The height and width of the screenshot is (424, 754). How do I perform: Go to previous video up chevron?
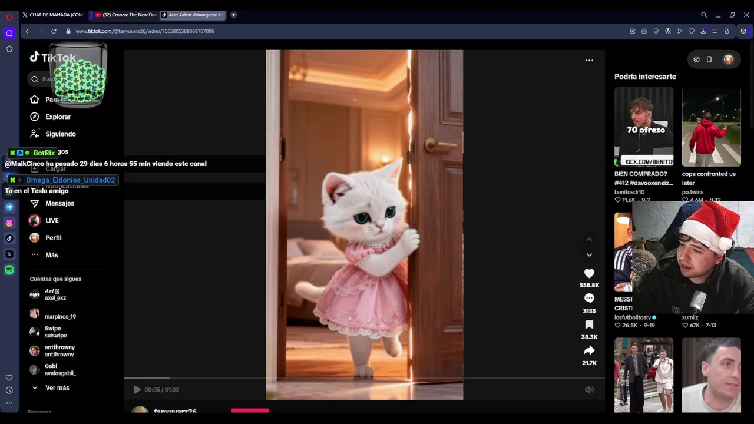[589, 239]
